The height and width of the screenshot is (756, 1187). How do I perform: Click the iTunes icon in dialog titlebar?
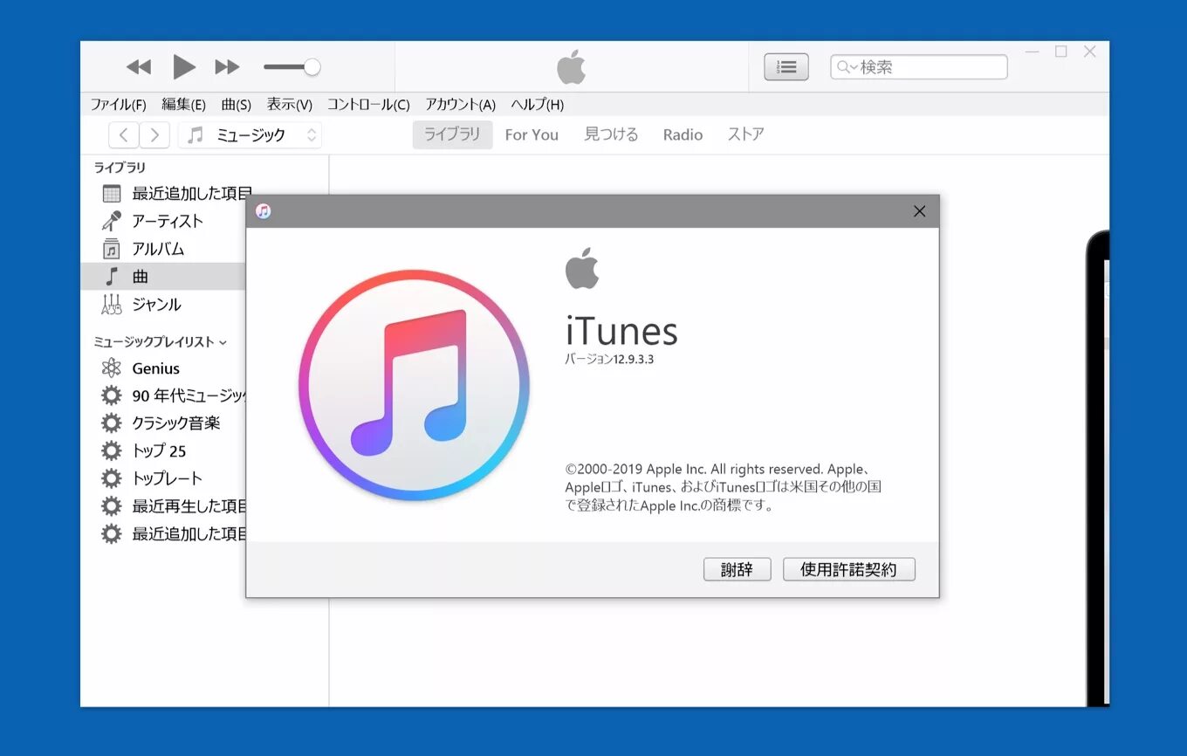tap(263, 211)
